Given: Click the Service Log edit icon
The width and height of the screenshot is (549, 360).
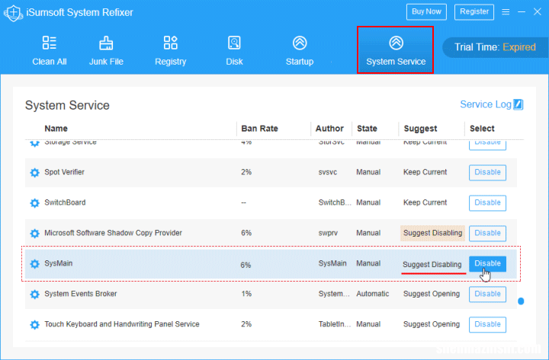Looking at the screenshot, I should pos(518,104).
